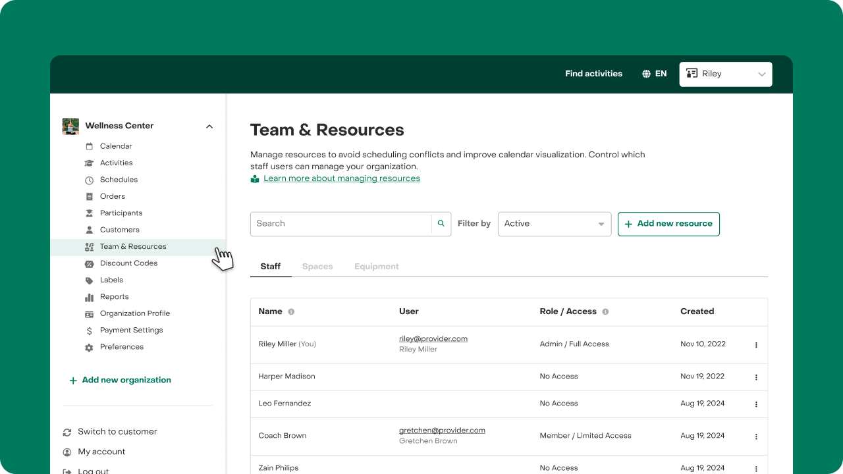Open the Riley account dropdown
Image resolution: width=843 pixels, height=474 pixels.
(726, 74)
